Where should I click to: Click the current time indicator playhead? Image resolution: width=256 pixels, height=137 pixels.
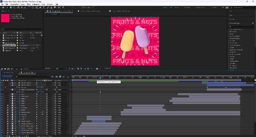pos(100,78)
